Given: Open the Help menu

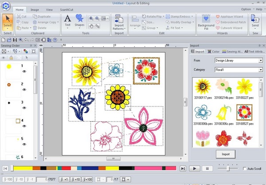Looking at the screenshot, I should tap(259, 9).
